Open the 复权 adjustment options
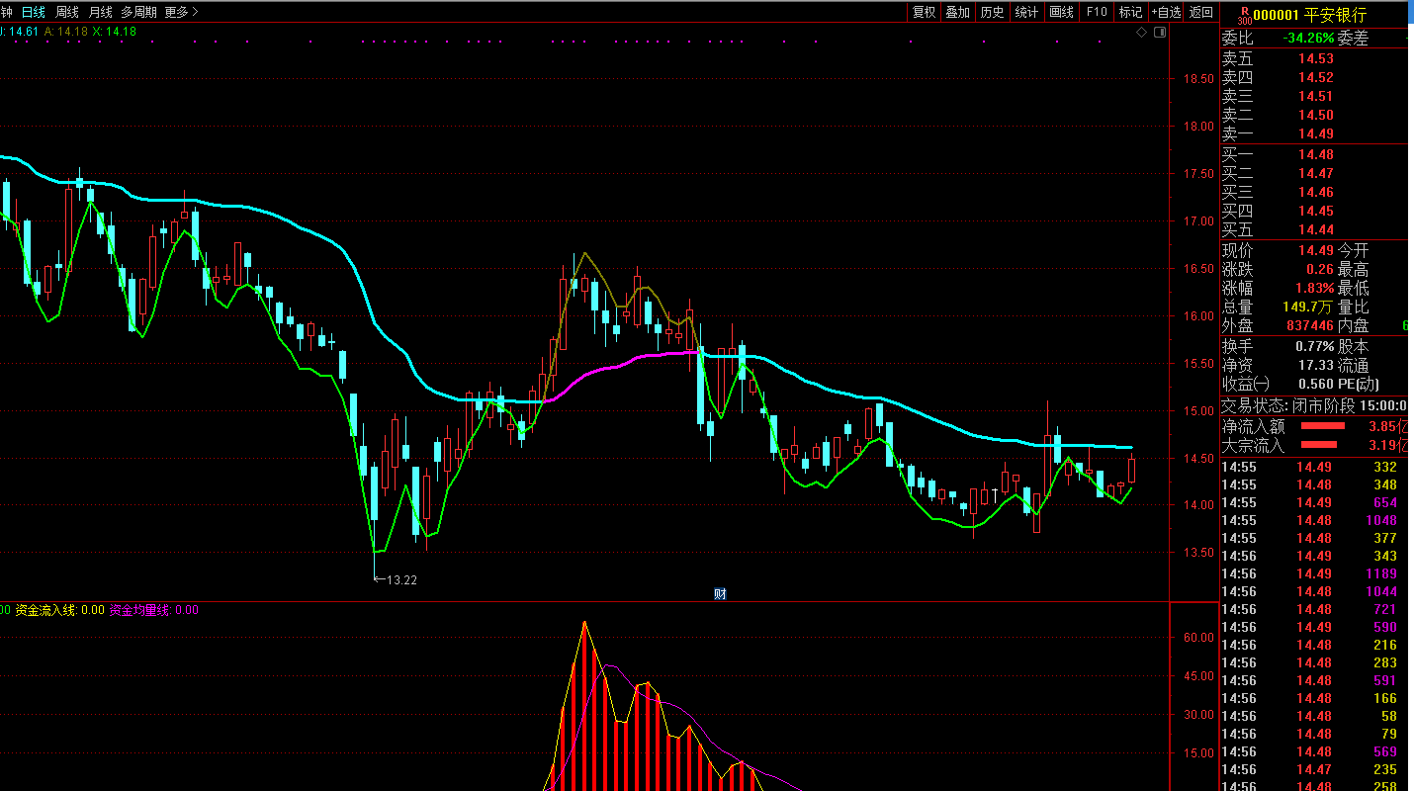The width and height of the screenshot is (1414, 791). (924, 12)
